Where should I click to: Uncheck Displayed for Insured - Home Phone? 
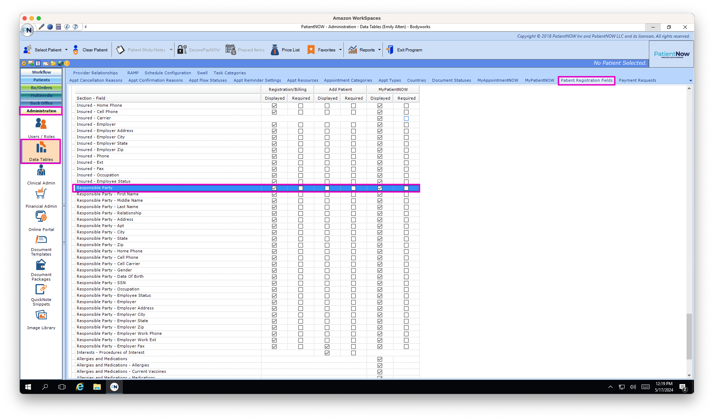(274, 105)
